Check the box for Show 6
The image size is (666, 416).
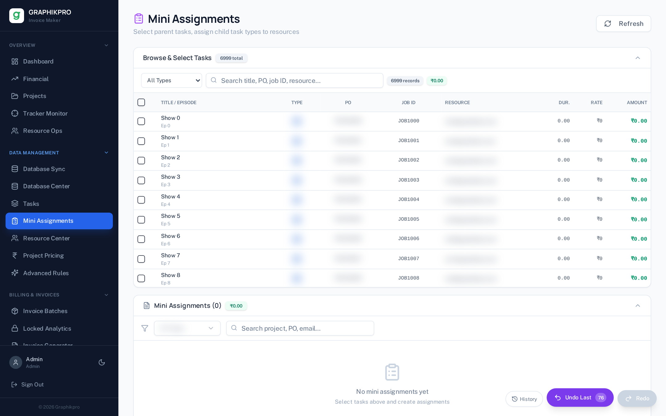[141, 239]
